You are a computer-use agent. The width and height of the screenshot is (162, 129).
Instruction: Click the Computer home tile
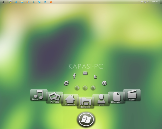70,100
